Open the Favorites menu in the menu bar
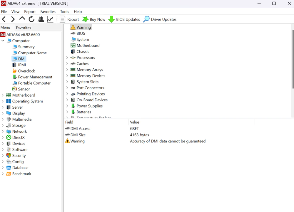This screenshot has height=212, width=294. [x=48, y=12]
